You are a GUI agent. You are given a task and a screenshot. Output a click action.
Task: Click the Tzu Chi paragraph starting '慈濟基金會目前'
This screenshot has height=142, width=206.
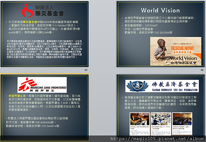[x=160, y=102]
